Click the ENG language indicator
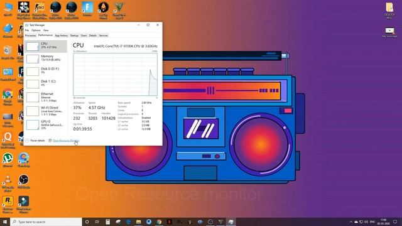 [372, 222]
